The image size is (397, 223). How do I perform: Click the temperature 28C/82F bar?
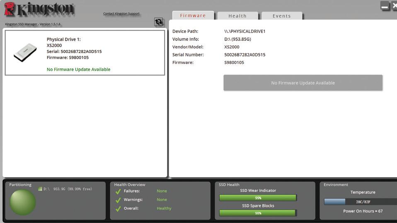point(361,202)
